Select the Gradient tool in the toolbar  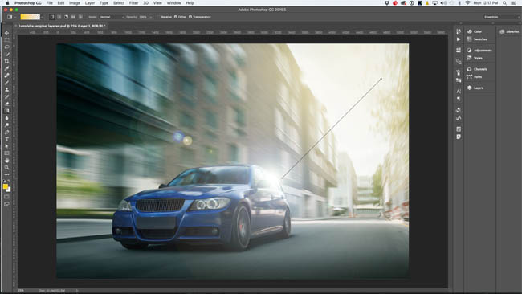6,111
